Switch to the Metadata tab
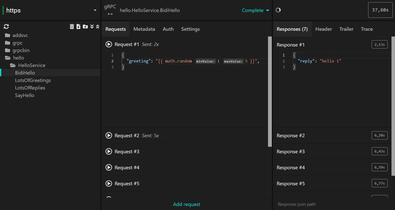Image resolution: width=395 pixels, height=210 pixels. (144, 29)
